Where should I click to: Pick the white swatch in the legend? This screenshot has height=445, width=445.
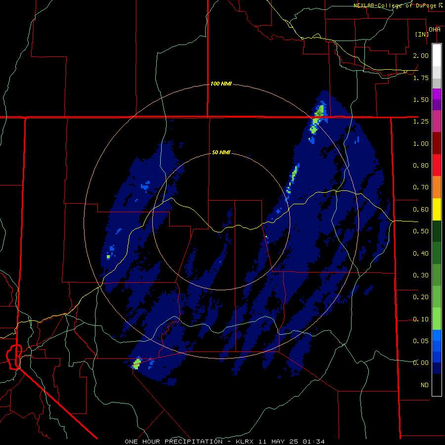point(437,55)
